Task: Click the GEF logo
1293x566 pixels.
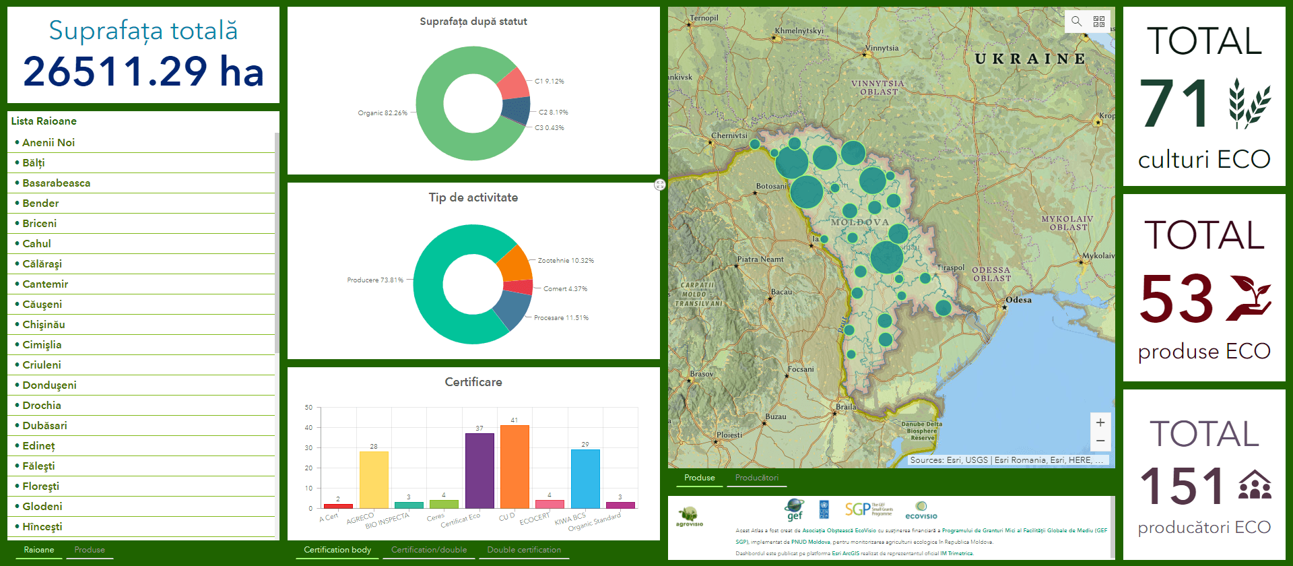Action: (795, 509)
